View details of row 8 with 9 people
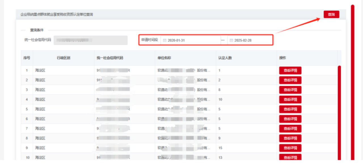Viewport: 363px width, 164px height. pos(290,138)
